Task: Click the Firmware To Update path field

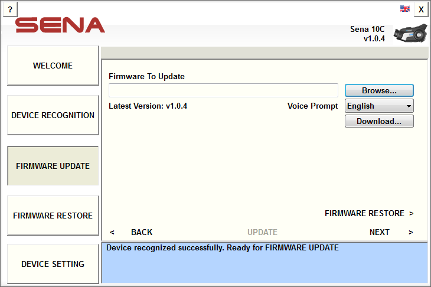Action: click(223, 90)
